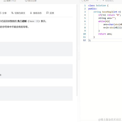Click 'string baseNeg2(int n)' code line
The image size is (122, 122).
coord(107,12)
